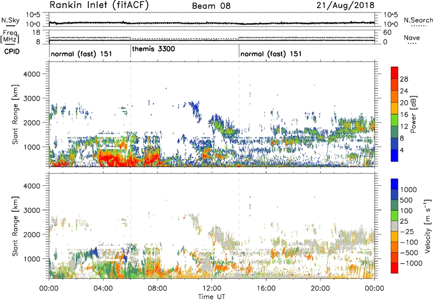Viewport: 433px width, 300px height.
Task: Click the '4000' tick of the power panel
Action: pyautogui.click(x=31, y=74)
